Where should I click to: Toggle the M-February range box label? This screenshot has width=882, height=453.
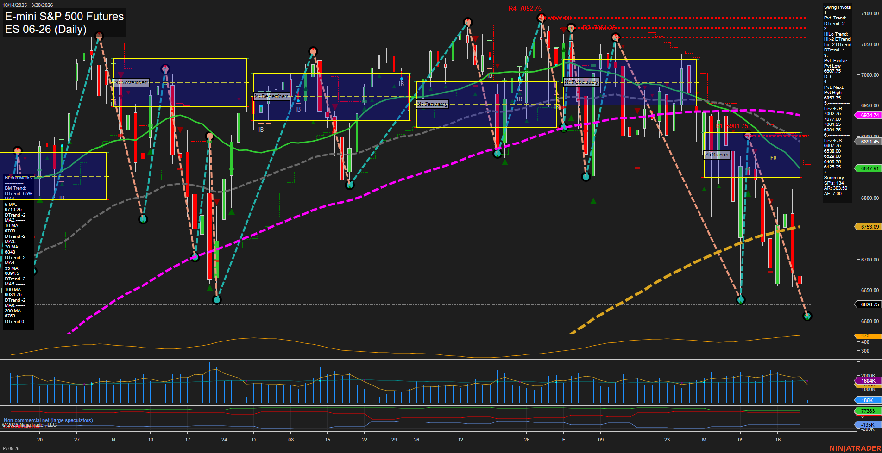coord(581,82)
